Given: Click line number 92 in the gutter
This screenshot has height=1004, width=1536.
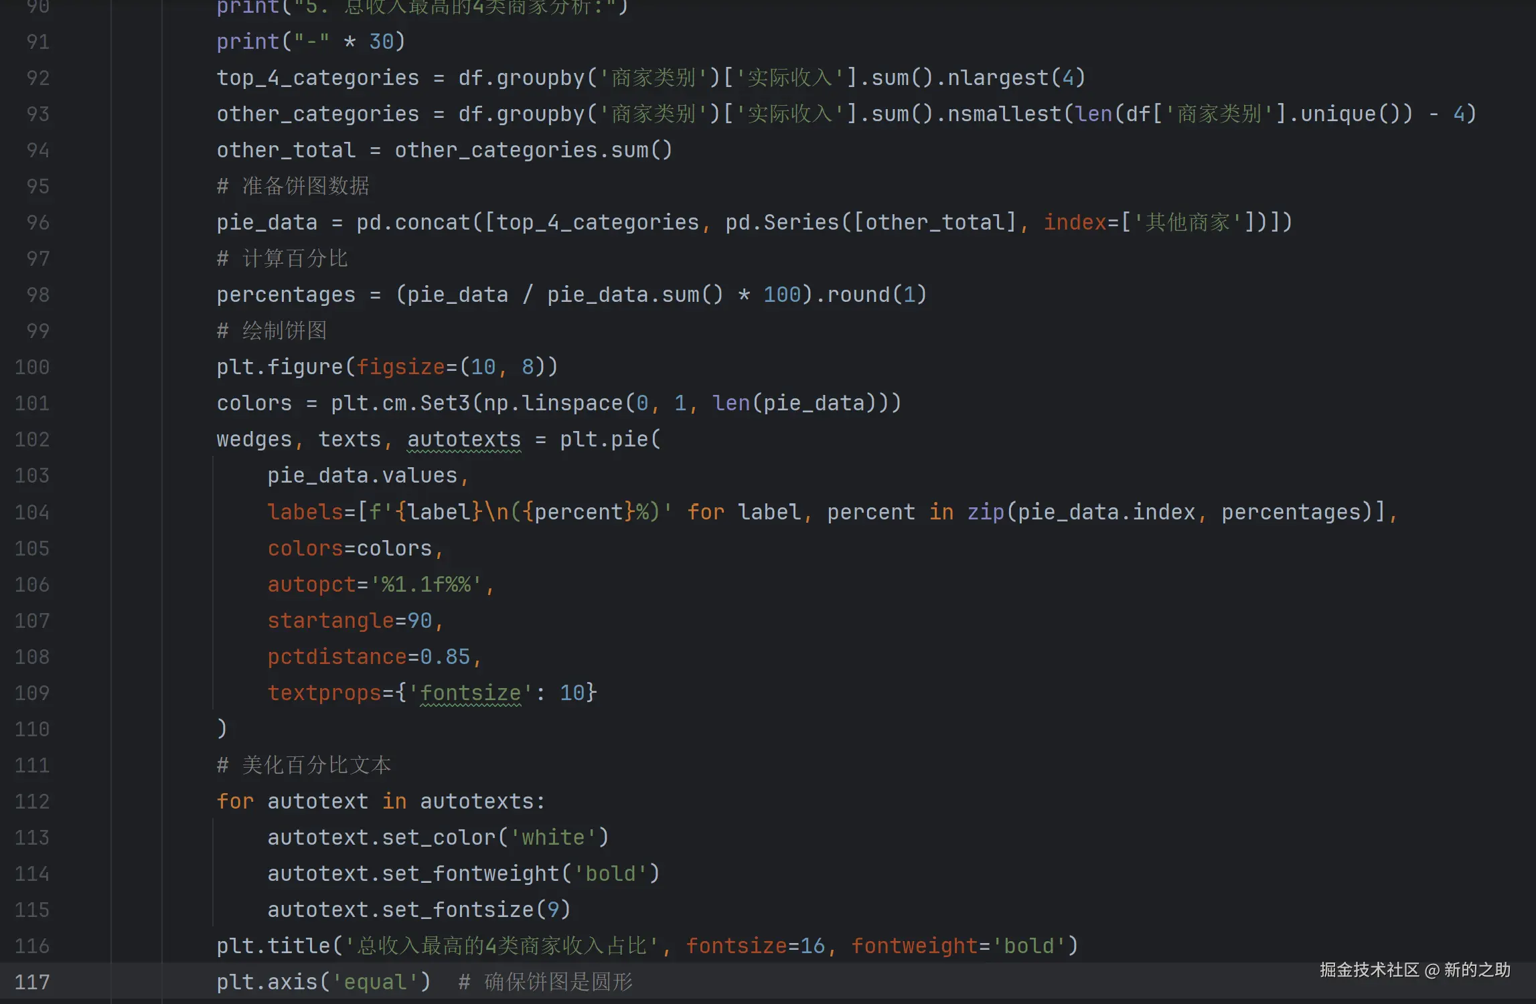Looking at the screenshot, I should [37, 78].
